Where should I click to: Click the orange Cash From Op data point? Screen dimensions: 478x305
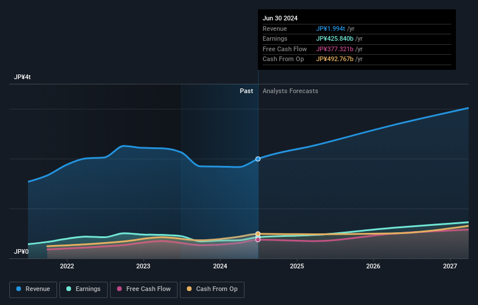click(258, 234)
